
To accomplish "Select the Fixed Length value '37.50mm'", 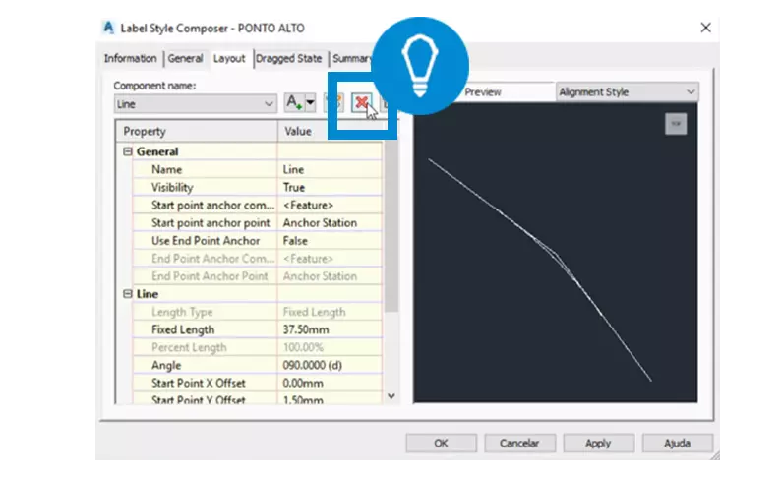I will tap(330, 329).
